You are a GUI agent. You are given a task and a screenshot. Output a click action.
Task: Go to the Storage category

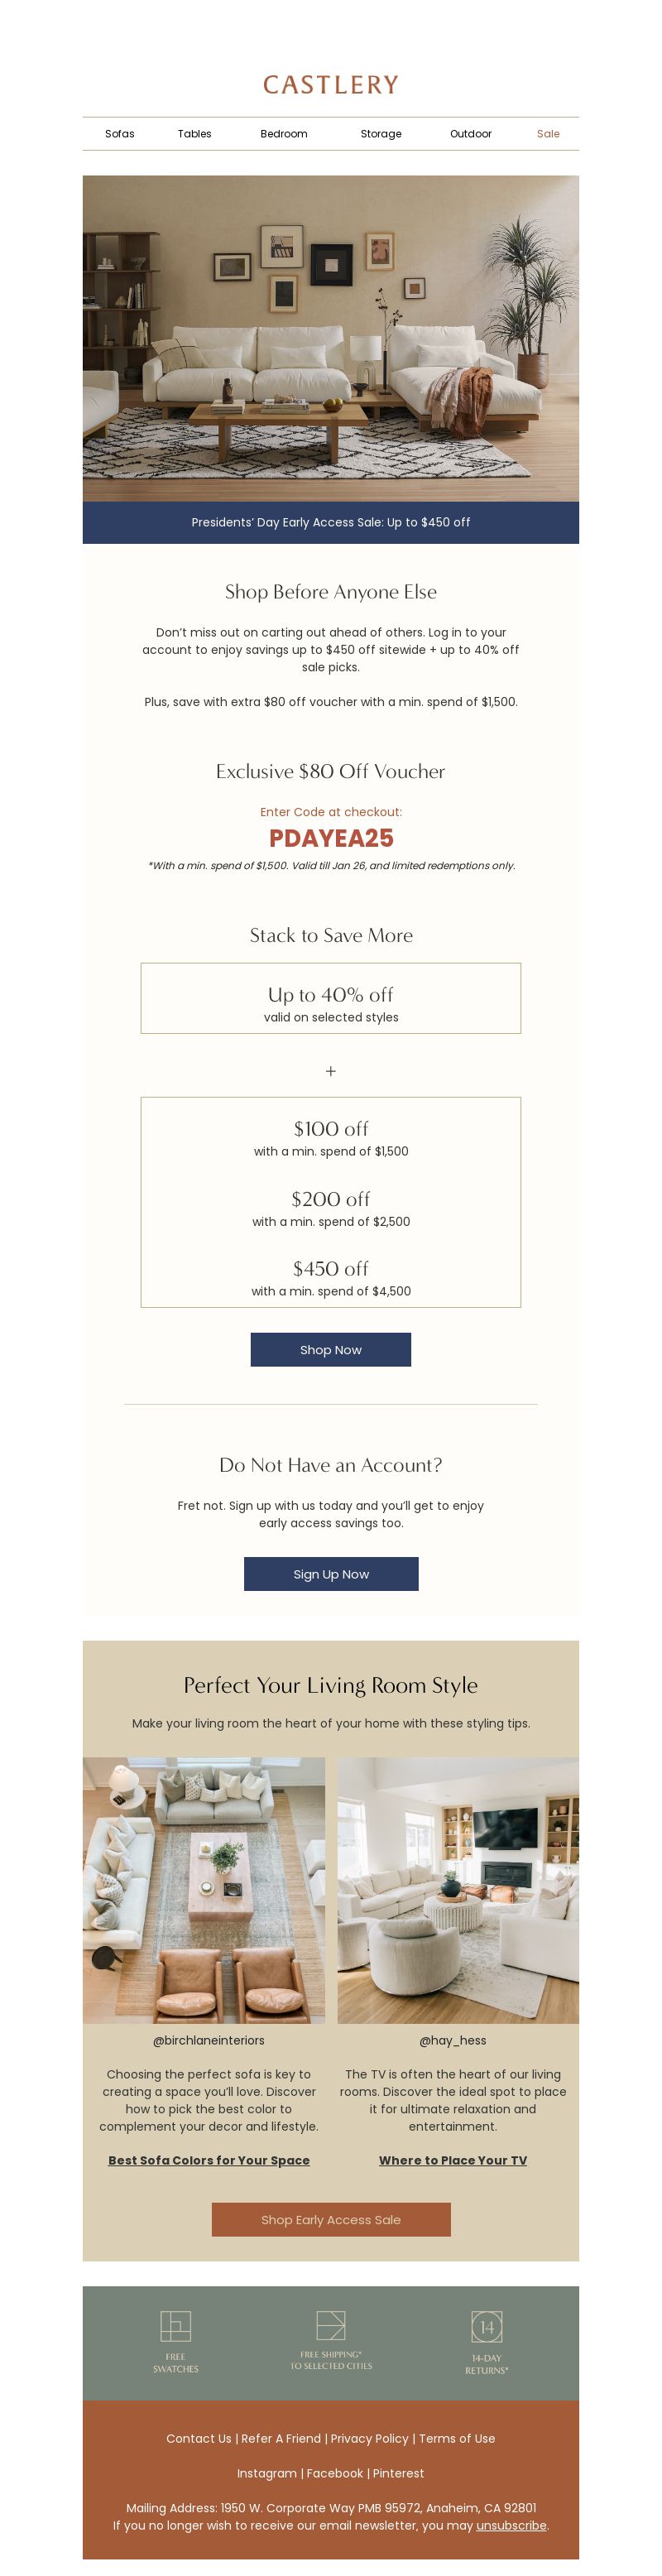pyautogui.click(x=381, y=134)
